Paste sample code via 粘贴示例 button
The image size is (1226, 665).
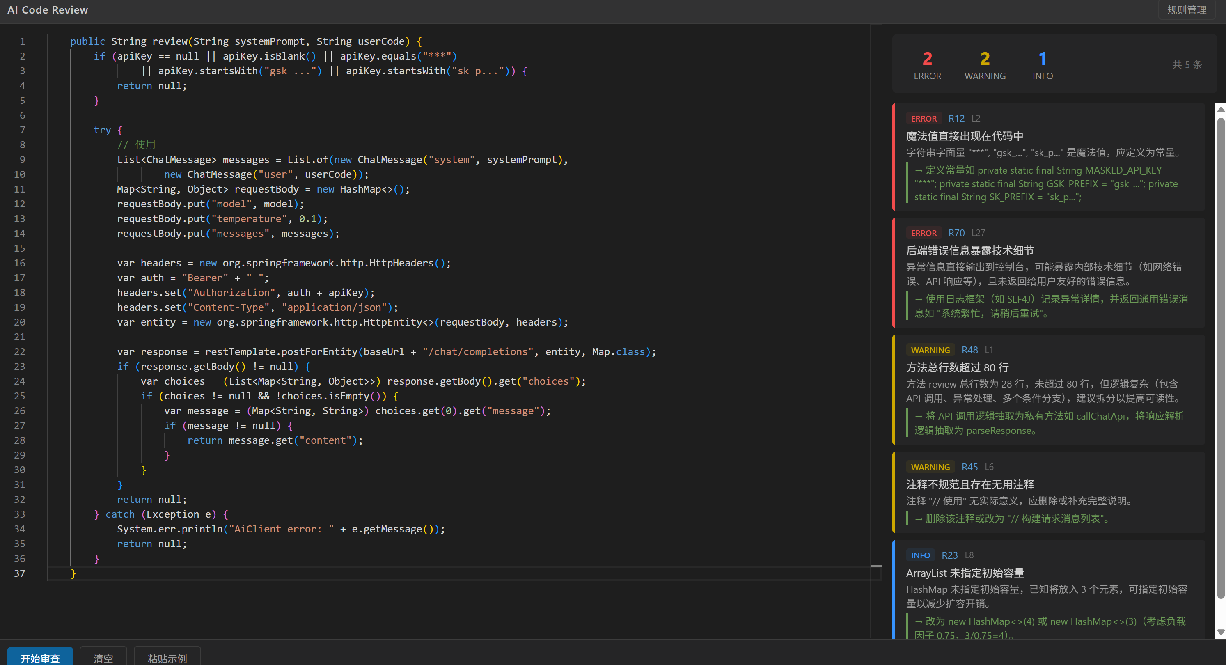coord(167,657)
